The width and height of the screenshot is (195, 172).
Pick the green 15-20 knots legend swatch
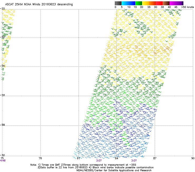click(x=139, y=3)
